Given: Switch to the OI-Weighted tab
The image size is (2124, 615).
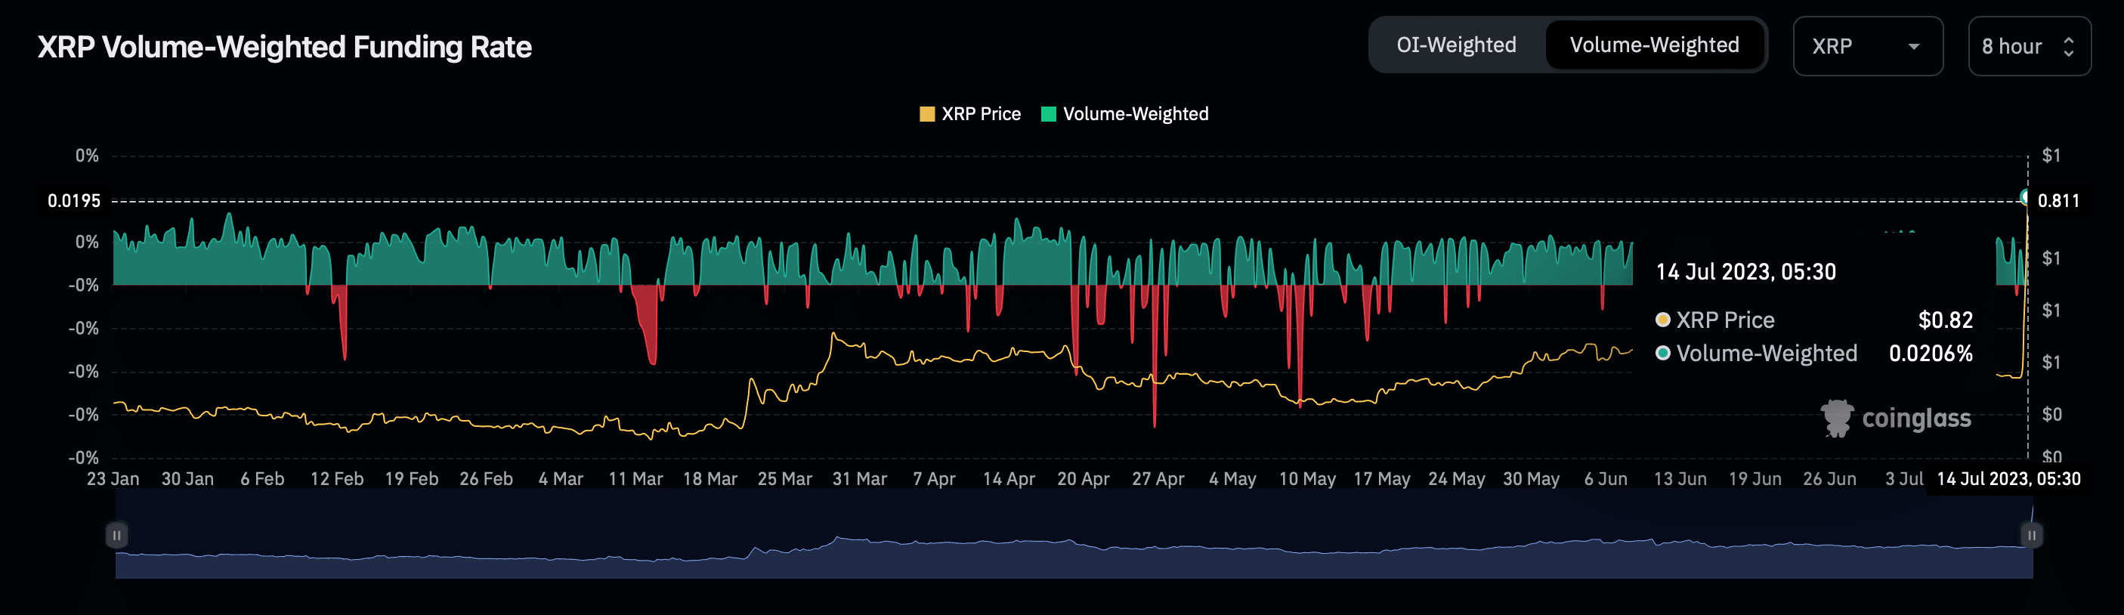Looking at the screenshot, I should coord(1456,45).
